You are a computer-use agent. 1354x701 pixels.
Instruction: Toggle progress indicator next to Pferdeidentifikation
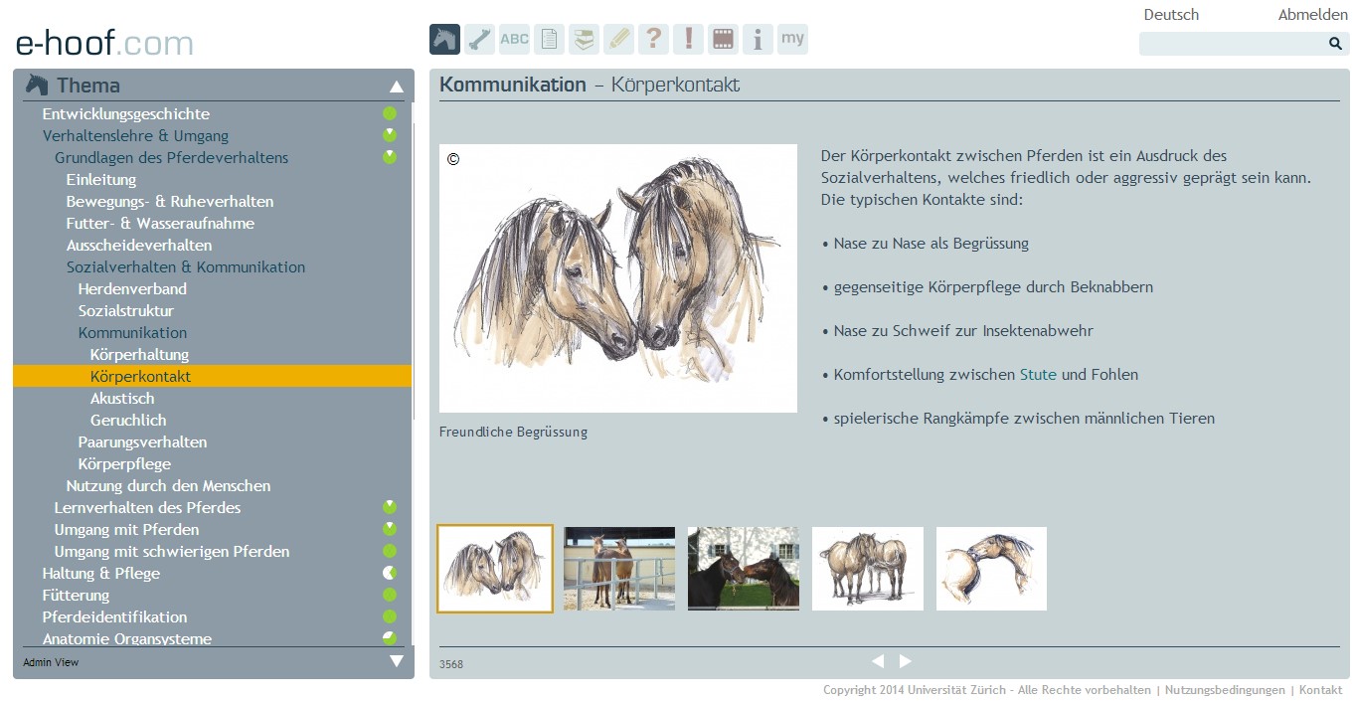tap(390, 617)
